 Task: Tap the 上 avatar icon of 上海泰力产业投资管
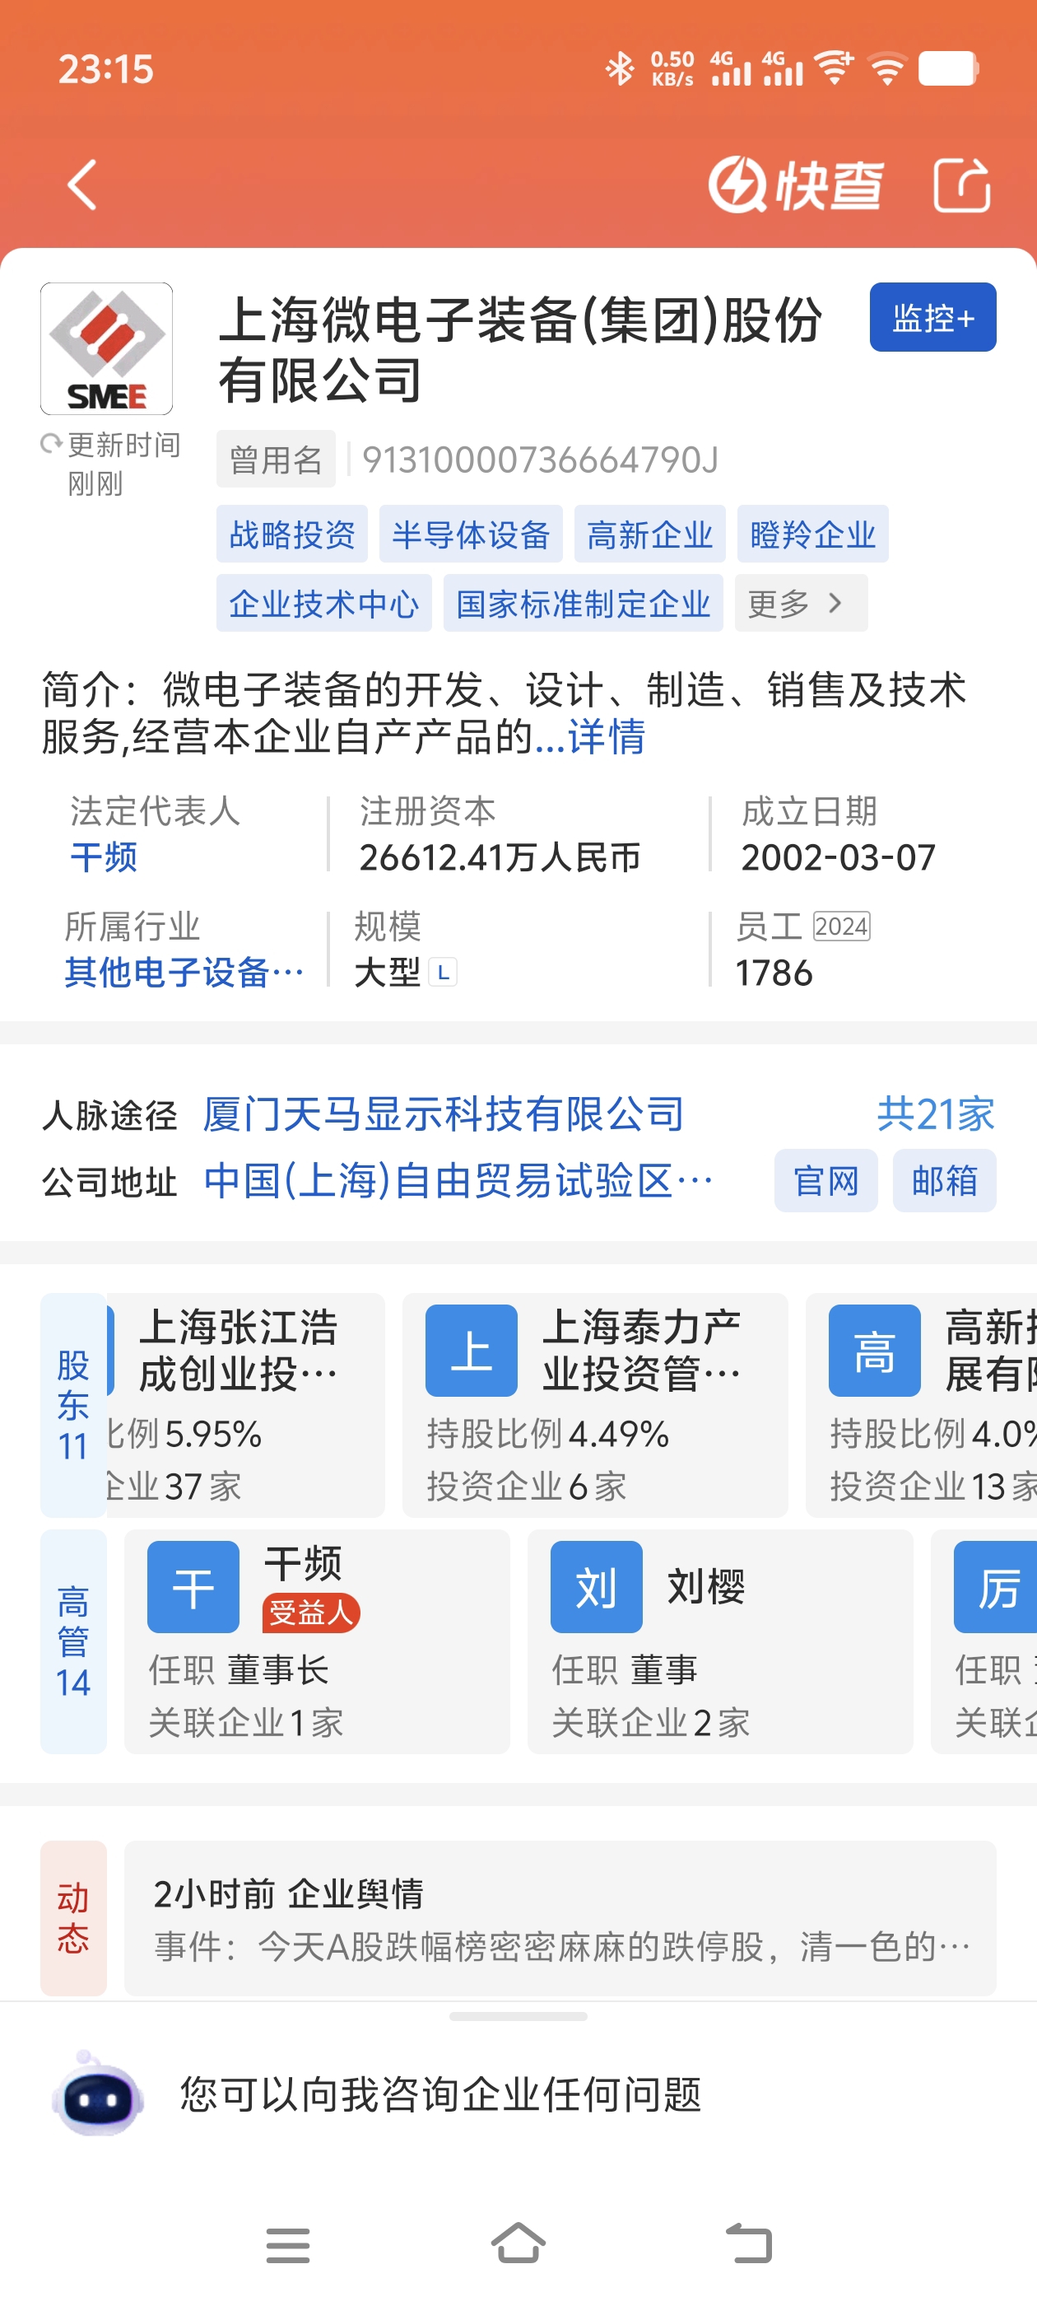pos(472,1351)
